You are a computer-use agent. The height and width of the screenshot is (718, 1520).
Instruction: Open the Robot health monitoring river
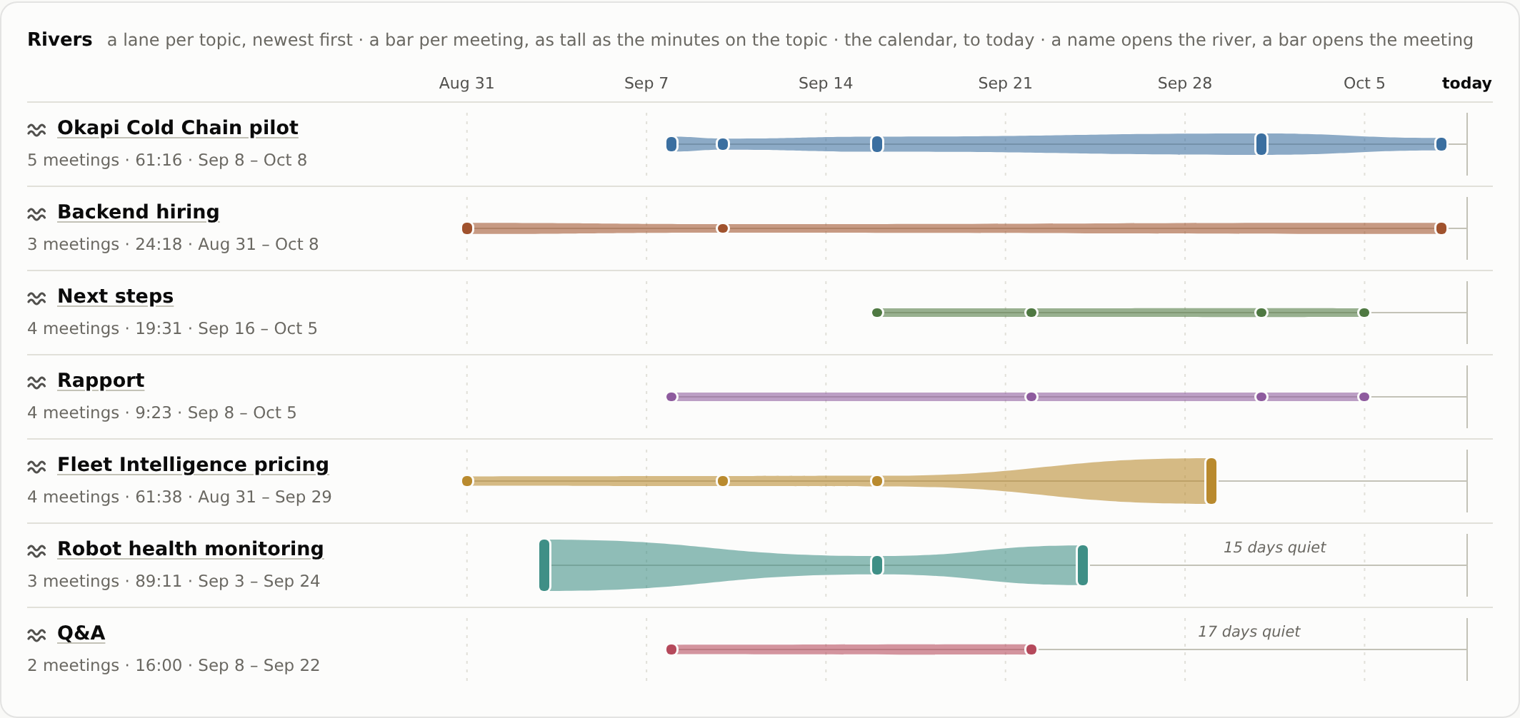190,548
